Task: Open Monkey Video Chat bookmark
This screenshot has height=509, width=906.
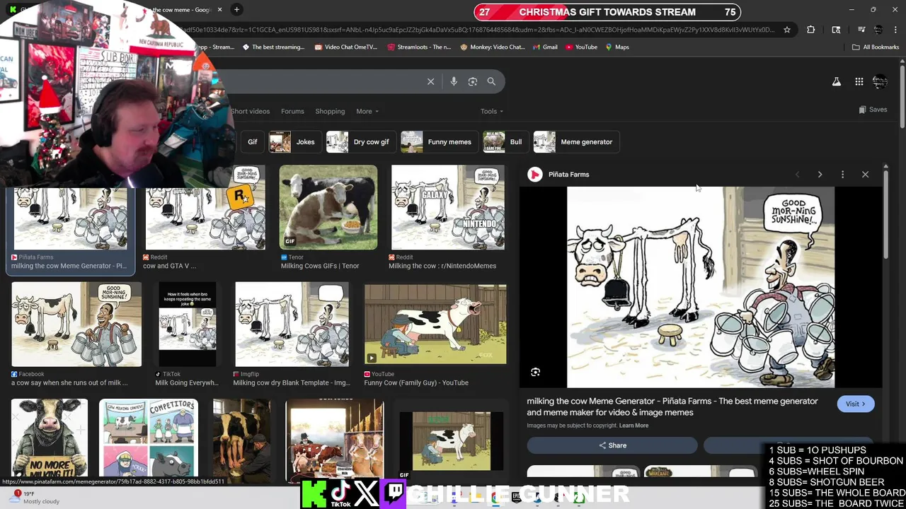Action: click(x=492, y=47)
